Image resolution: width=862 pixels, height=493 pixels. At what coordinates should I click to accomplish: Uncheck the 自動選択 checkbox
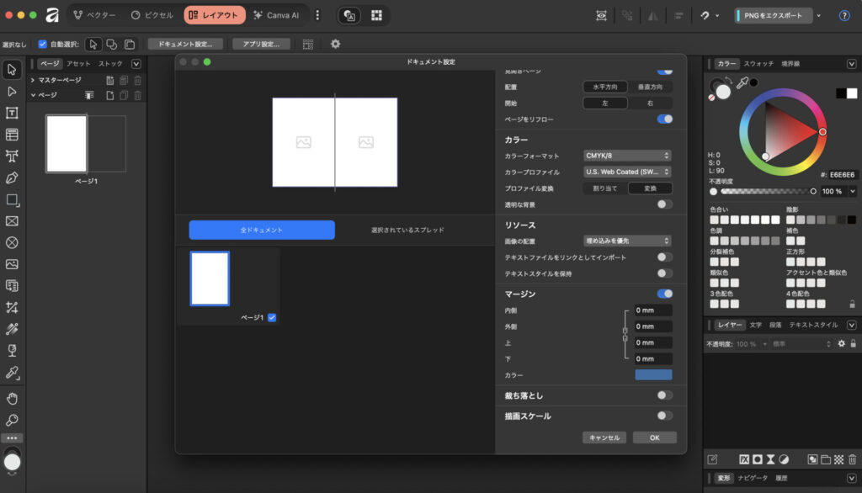tap(43, 44)
